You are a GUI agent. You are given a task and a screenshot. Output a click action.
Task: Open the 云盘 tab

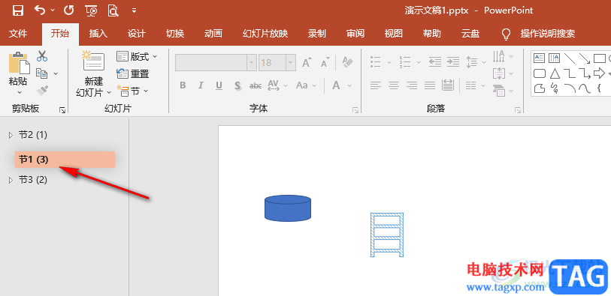[x=470, y=34]
